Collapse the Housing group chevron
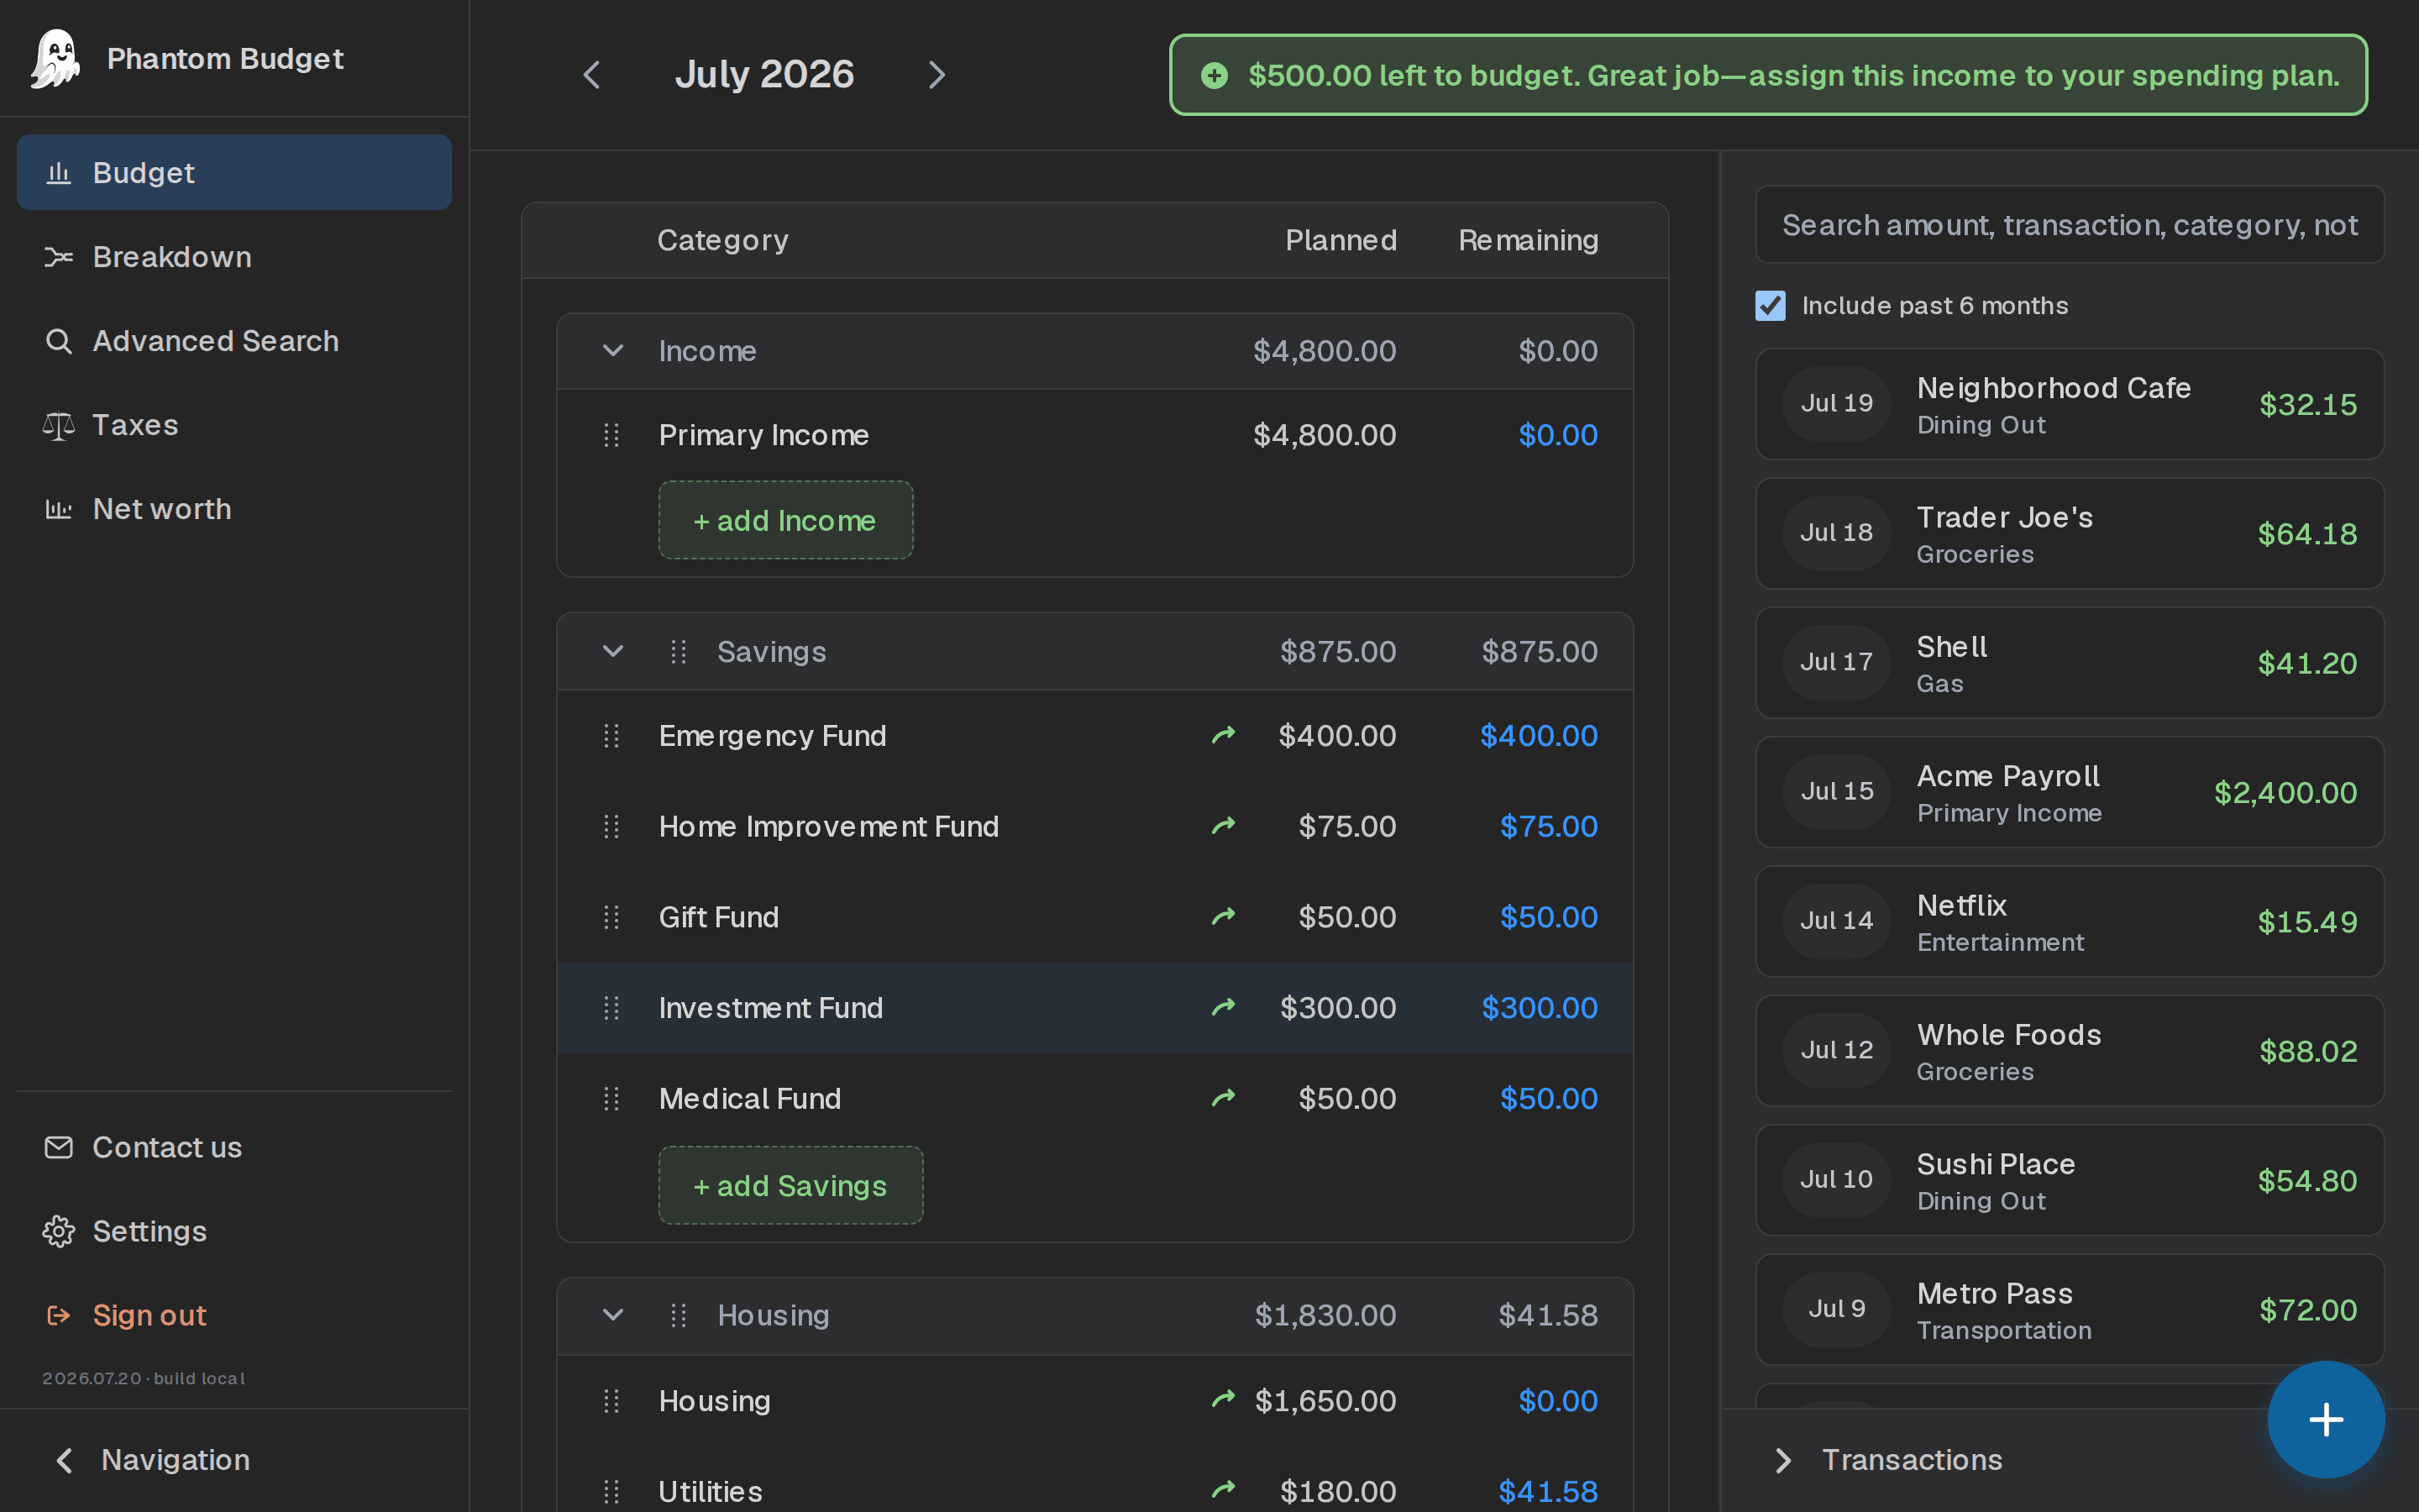 [613, 1315]
